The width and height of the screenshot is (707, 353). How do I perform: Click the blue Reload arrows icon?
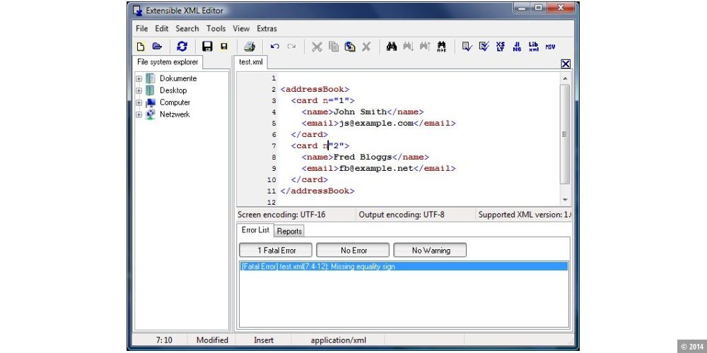pyautogui.click(x=182, y=47)
